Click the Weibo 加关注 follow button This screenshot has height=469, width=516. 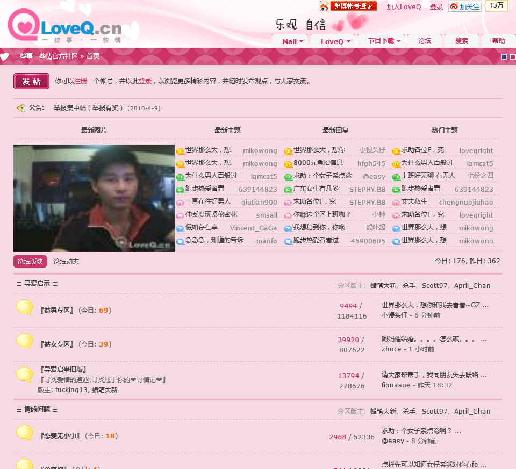[464, 6]
